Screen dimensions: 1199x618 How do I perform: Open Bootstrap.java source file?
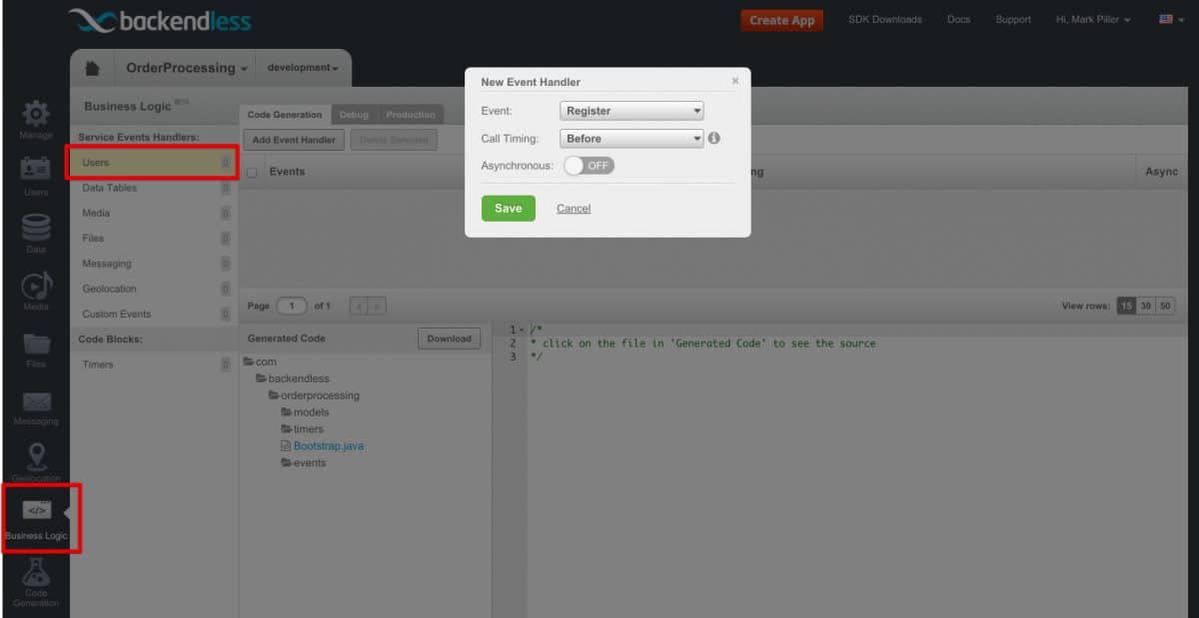(322, 446)
